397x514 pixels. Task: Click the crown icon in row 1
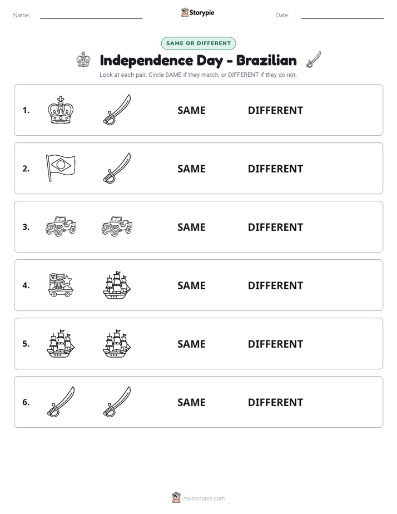(x=61, y=110)
